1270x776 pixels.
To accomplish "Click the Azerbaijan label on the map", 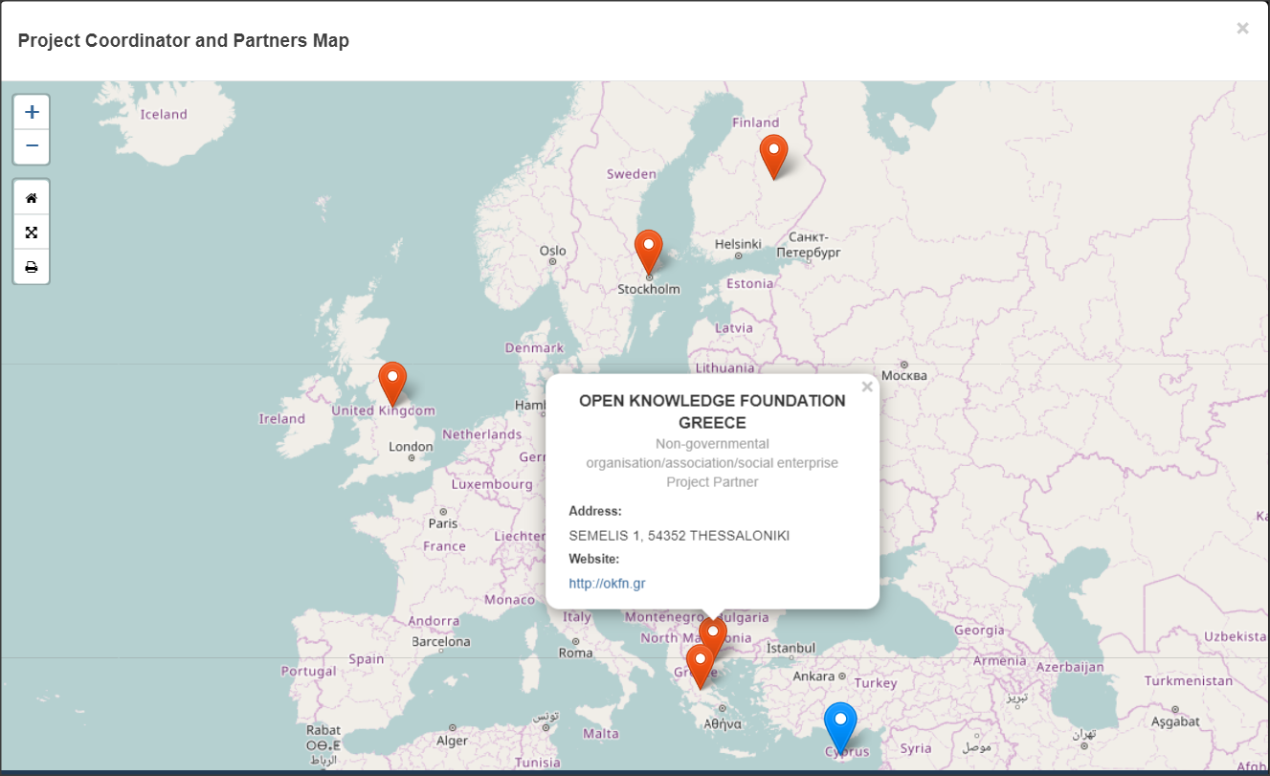I will pyautogui.click(x=1070, y=667).
